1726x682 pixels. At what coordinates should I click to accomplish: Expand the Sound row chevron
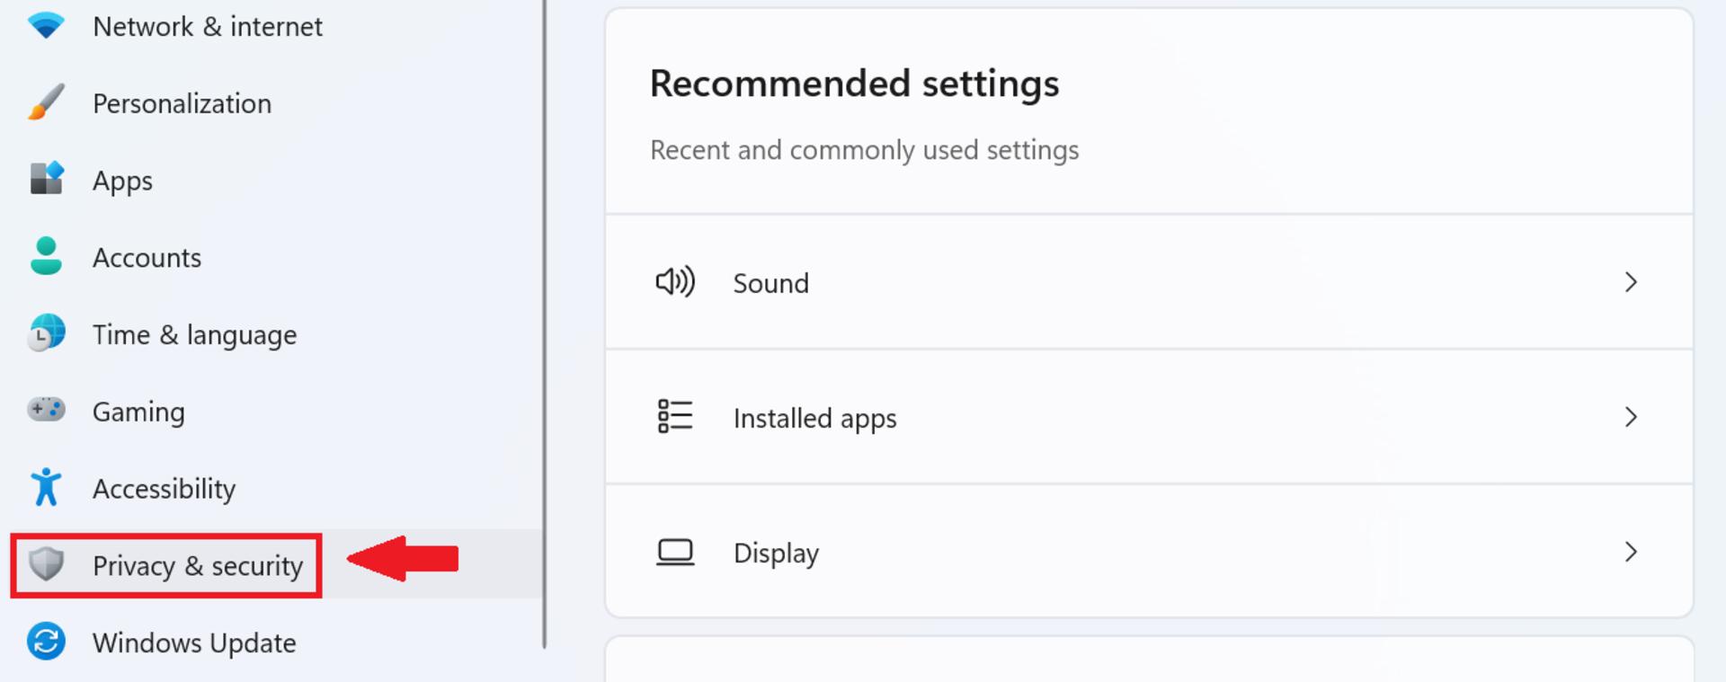[x=1631, y=282]
